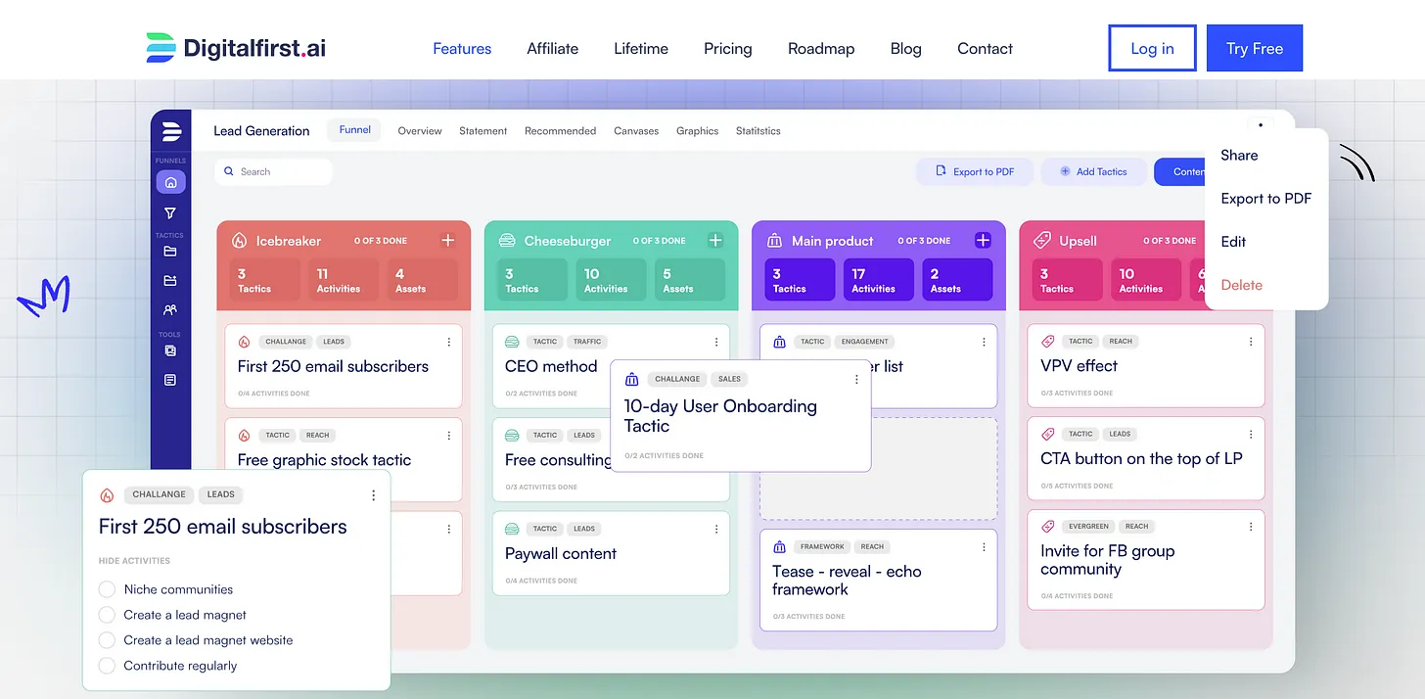Choose Delete from the context menu
The width and height of the screenshot is (1425, 699).
(1242, 285)
